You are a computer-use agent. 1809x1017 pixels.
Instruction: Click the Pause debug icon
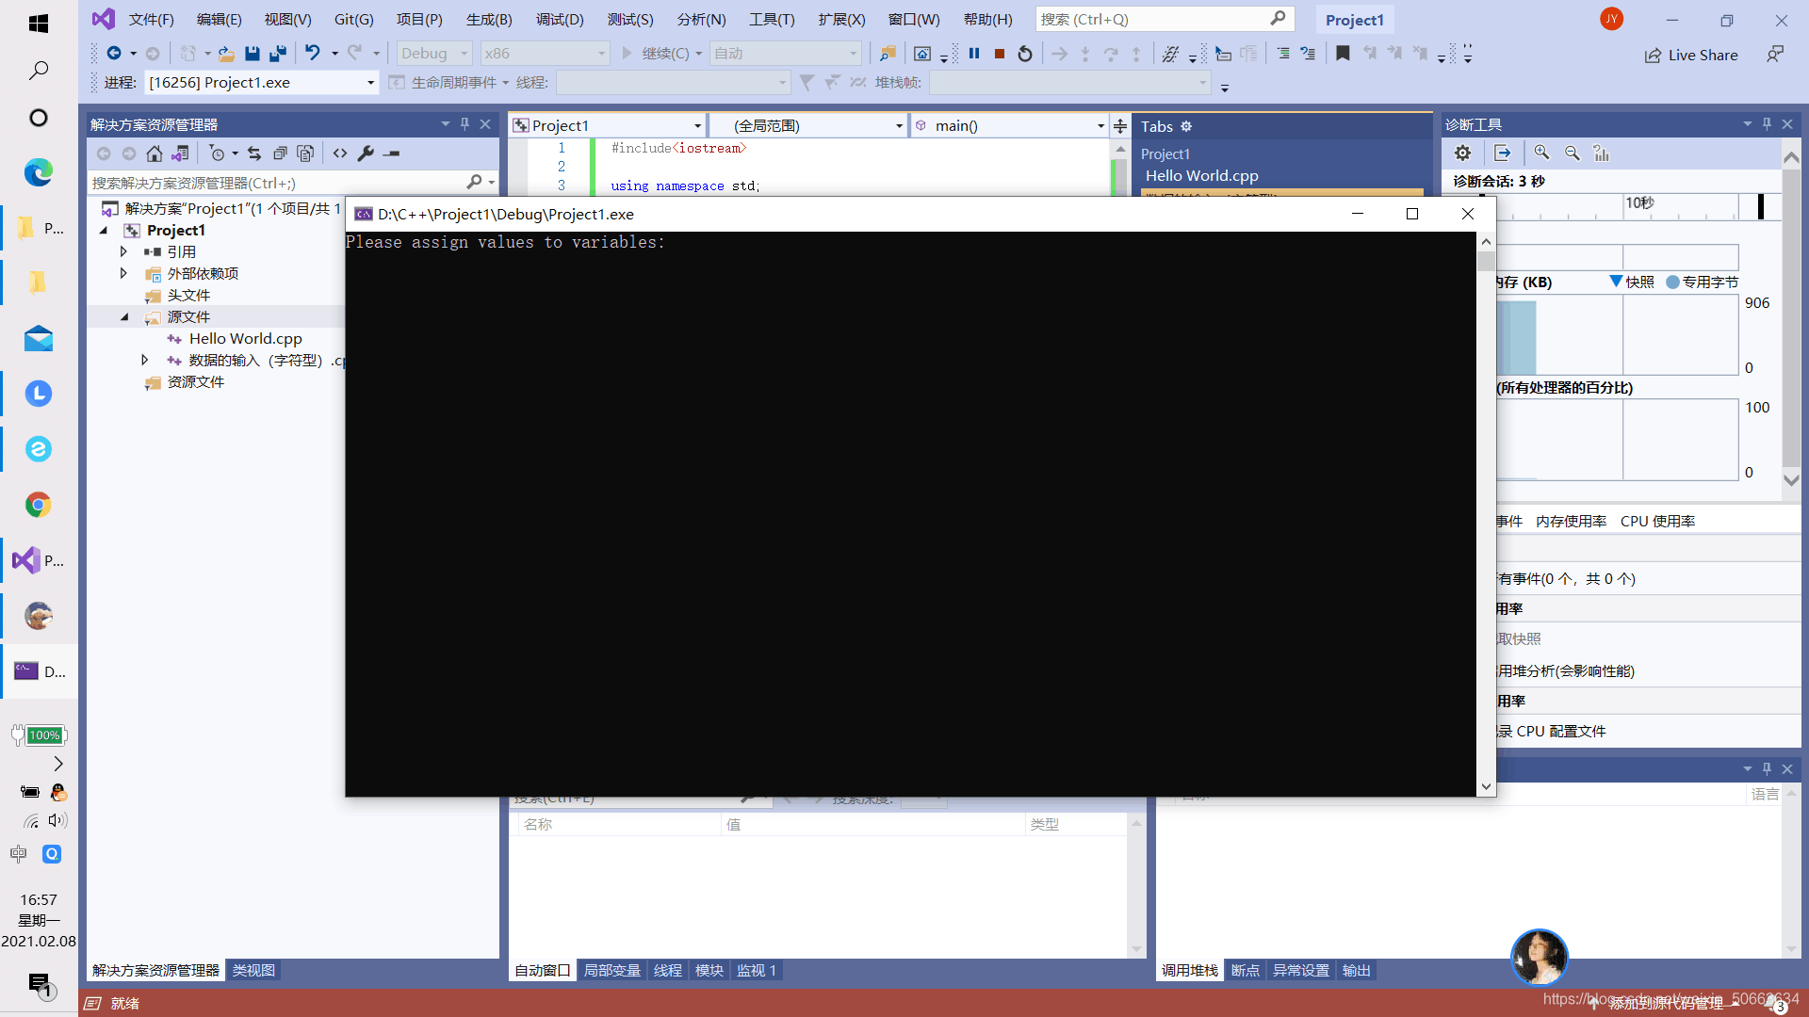973,52
